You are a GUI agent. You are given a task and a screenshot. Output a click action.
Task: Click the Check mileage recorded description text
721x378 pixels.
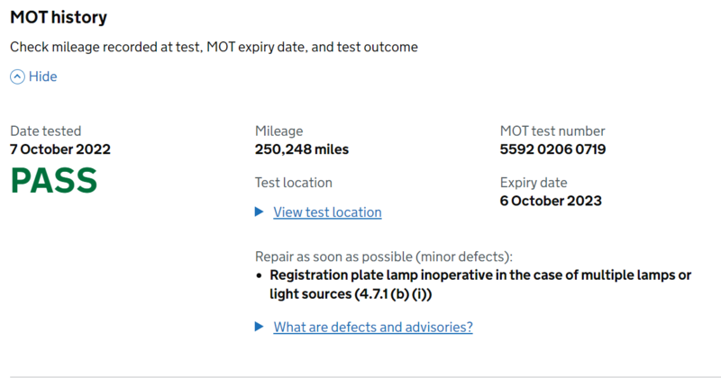point(214,47)
